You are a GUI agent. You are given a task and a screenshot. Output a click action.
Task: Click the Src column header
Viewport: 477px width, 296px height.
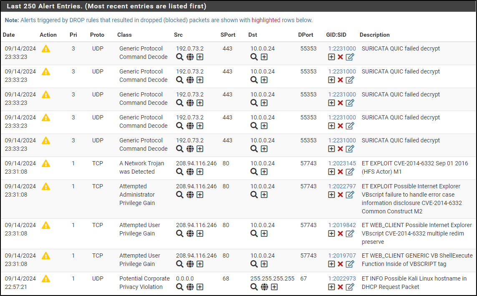click(x=178, y=35)
